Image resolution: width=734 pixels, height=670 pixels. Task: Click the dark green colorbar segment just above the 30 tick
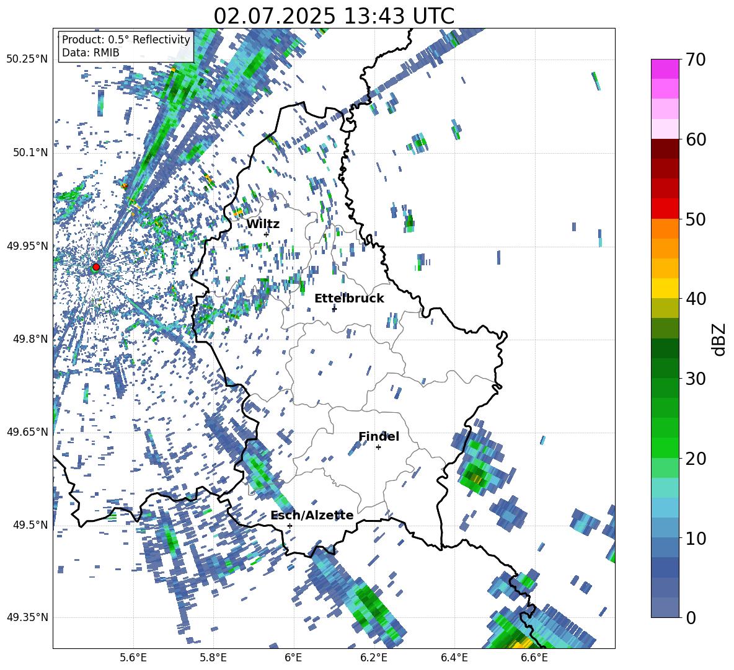(665, 368)
